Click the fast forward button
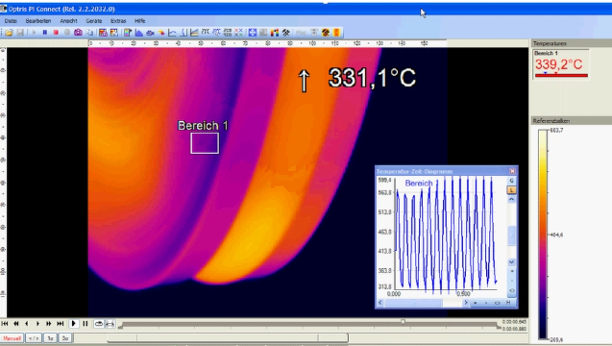The height and width of the screenshot is (346, 612). [49, 323]
